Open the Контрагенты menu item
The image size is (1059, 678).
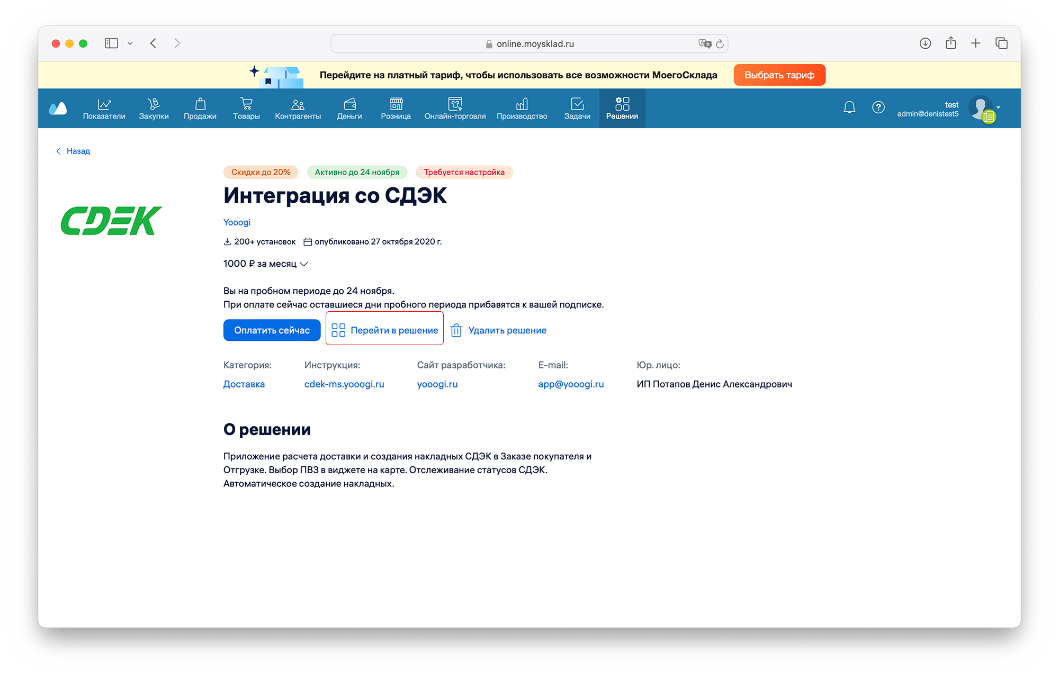tap(298, 108)
